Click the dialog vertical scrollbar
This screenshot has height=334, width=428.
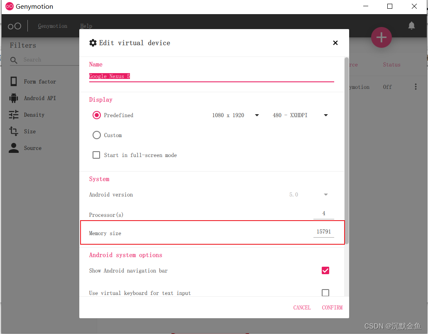[347, 150]
